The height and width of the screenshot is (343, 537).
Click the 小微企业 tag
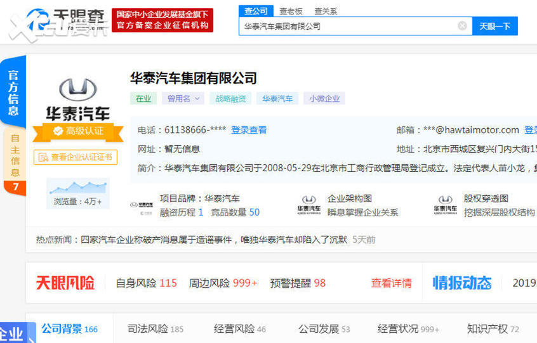tap(324, 98)
